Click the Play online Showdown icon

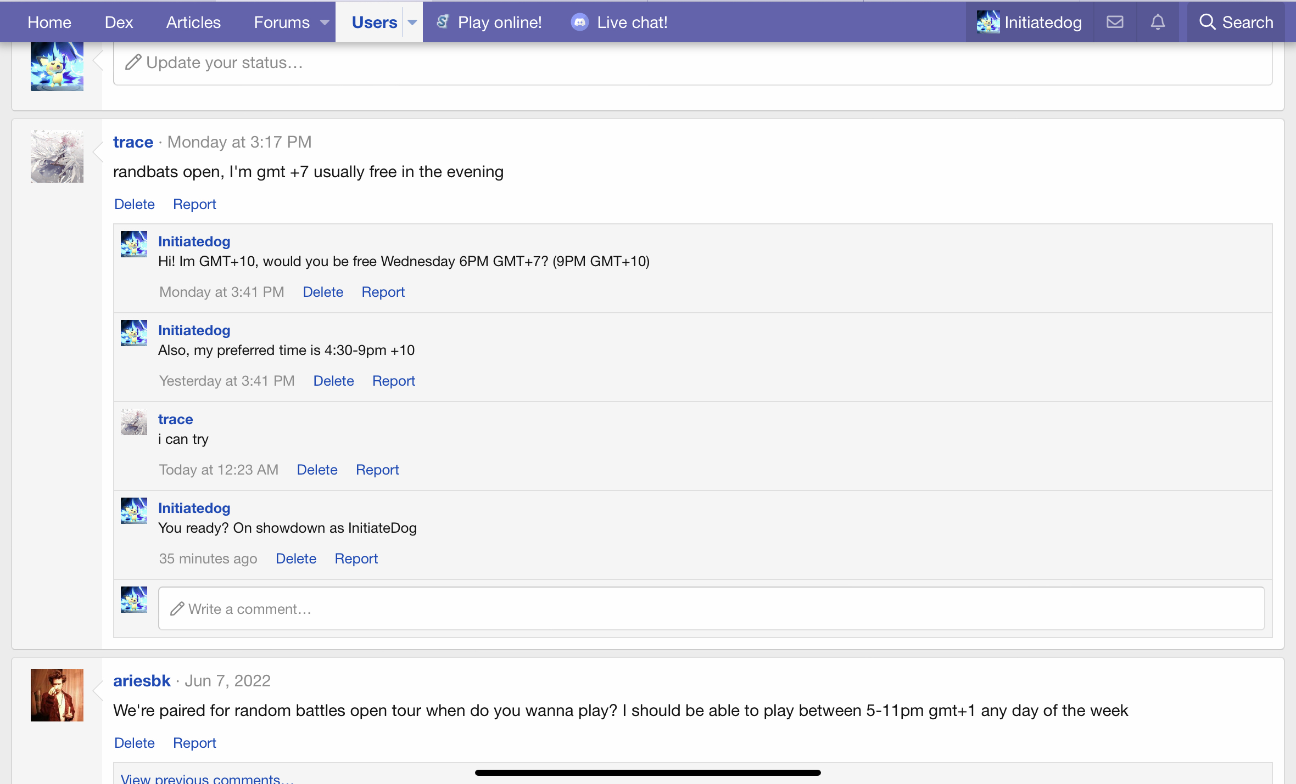point(443,22)
